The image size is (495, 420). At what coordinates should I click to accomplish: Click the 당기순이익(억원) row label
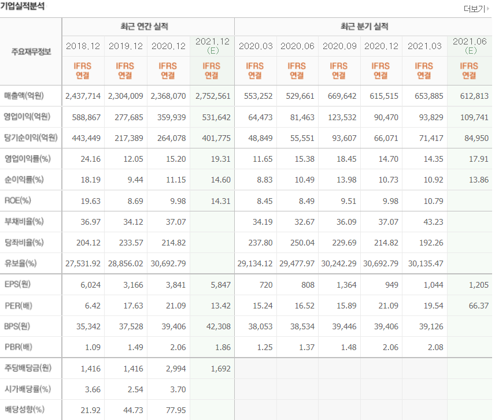(x=31, y=137)
